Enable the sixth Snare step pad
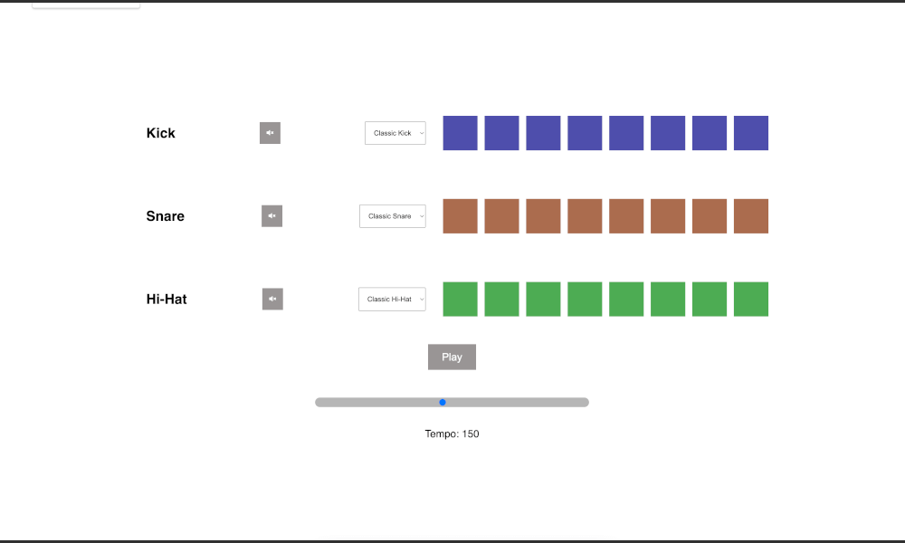The width and height of the screenshot is (905, 543). [668, 216]
